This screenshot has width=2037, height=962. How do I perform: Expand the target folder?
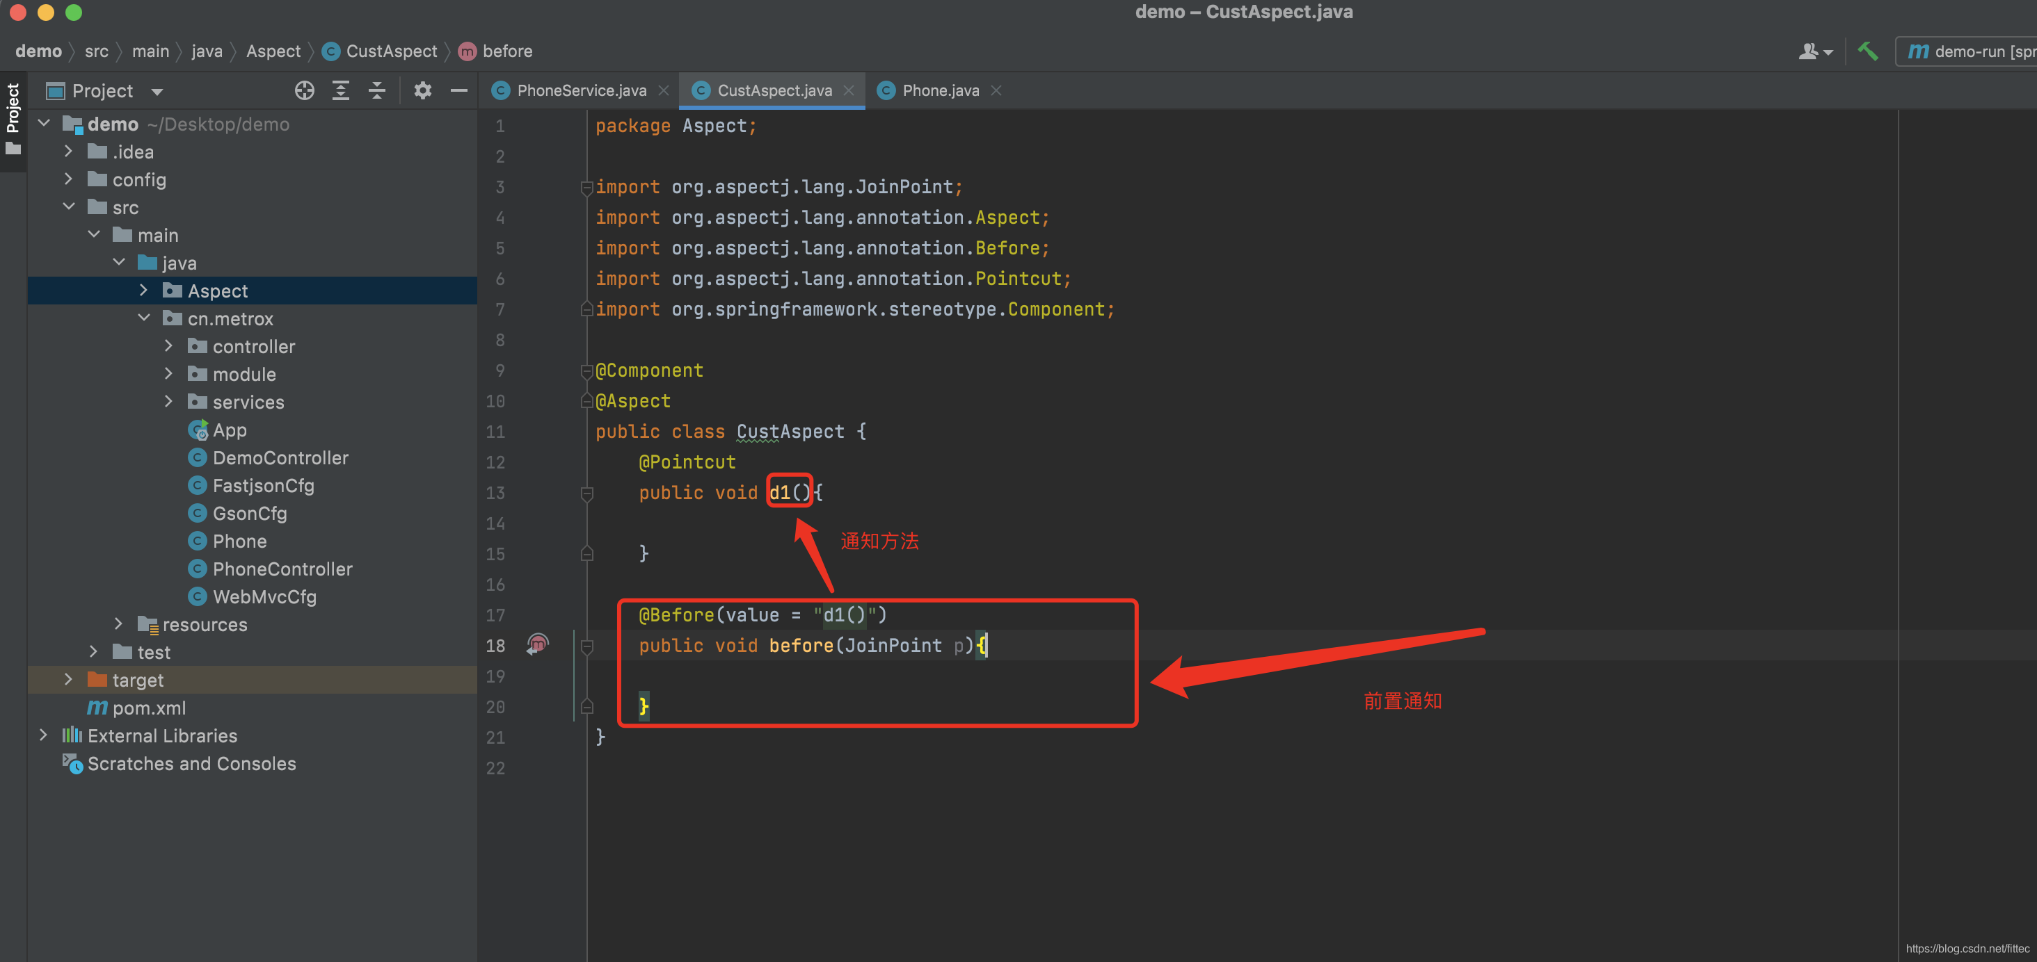tap(69, 679)
